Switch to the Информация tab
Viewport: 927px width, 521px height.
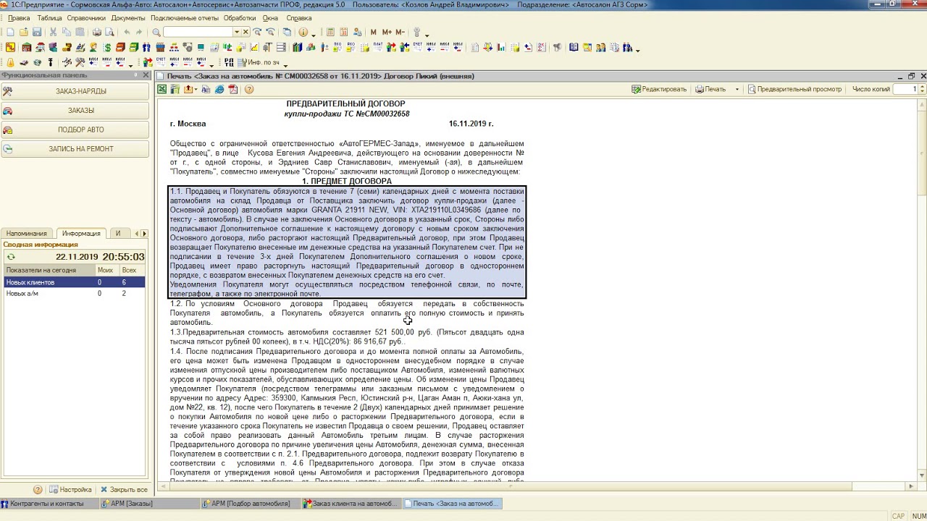point(81,233)
